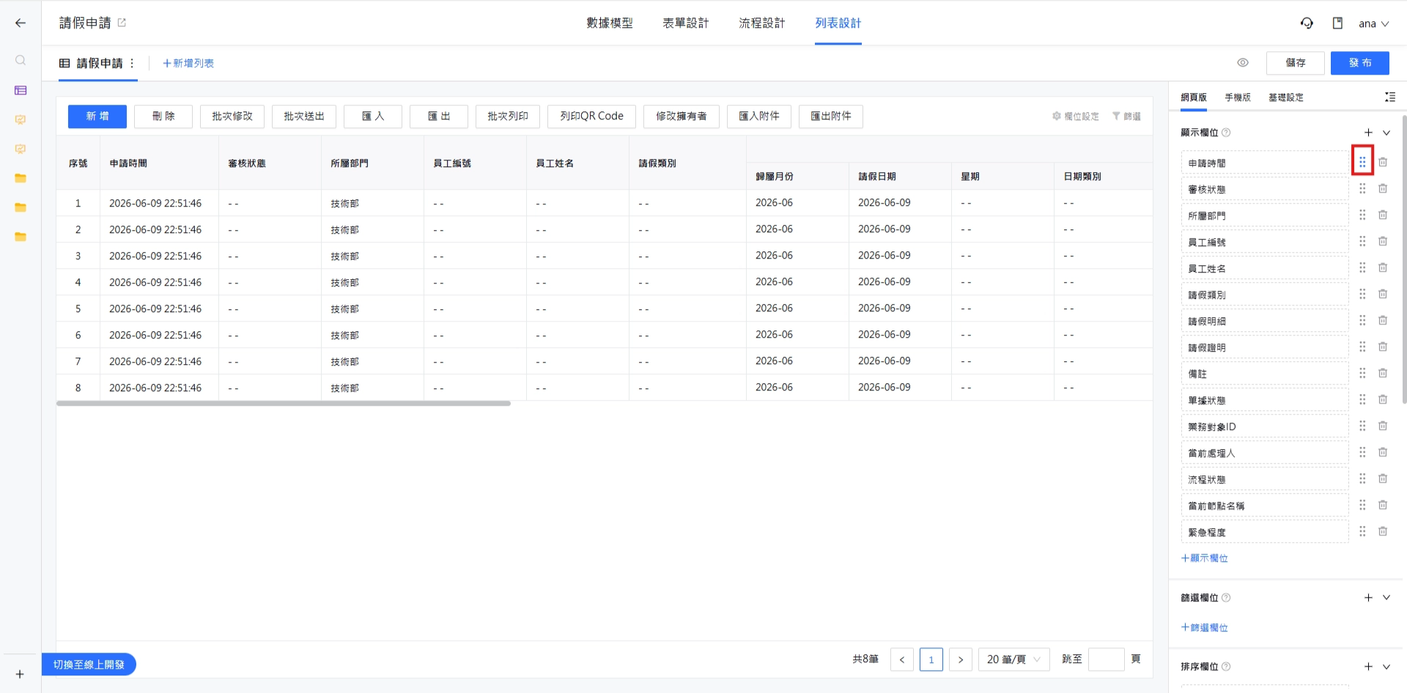Screen dimensions: 1407x693
Task: Click the blue 新增 button
Action: pos(97,116)
